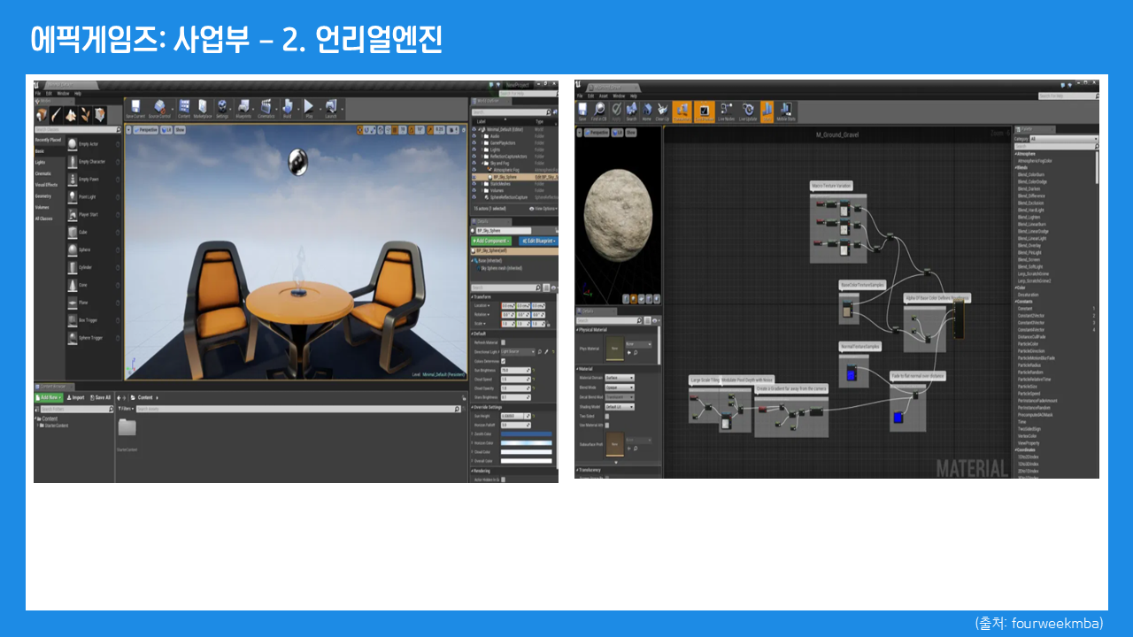This screenshot has height=637, width=1133.
Task: Open the Help menu in the level editor
Action: click(x=78, y=93)
